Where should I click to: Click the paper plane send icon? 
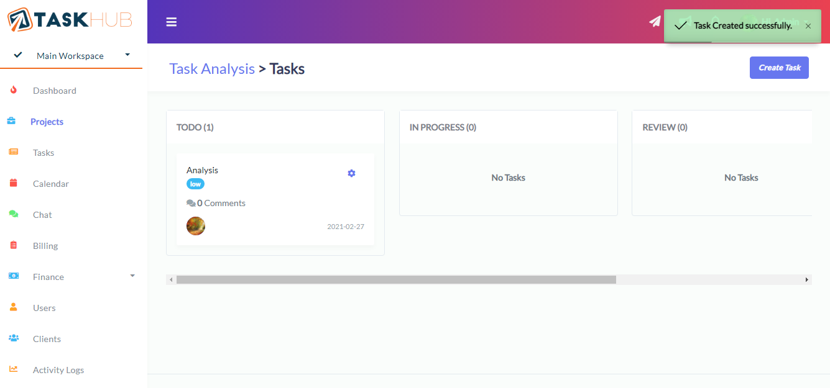pos(654,21)
